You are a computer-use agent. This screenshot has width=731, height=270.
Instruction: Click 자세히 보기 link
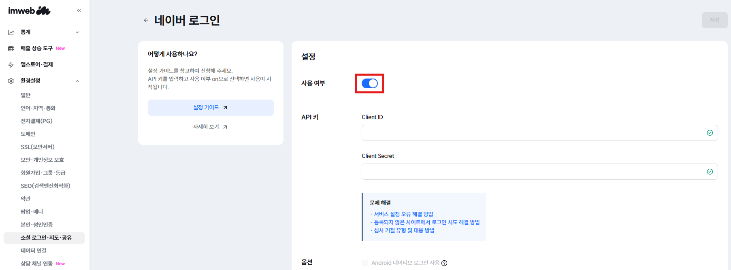point(210,127)
